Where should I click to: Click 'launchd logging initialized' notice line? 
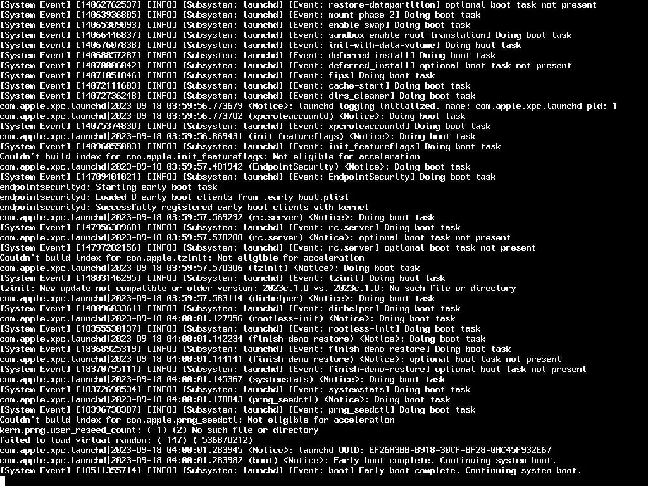click(308, 106)
